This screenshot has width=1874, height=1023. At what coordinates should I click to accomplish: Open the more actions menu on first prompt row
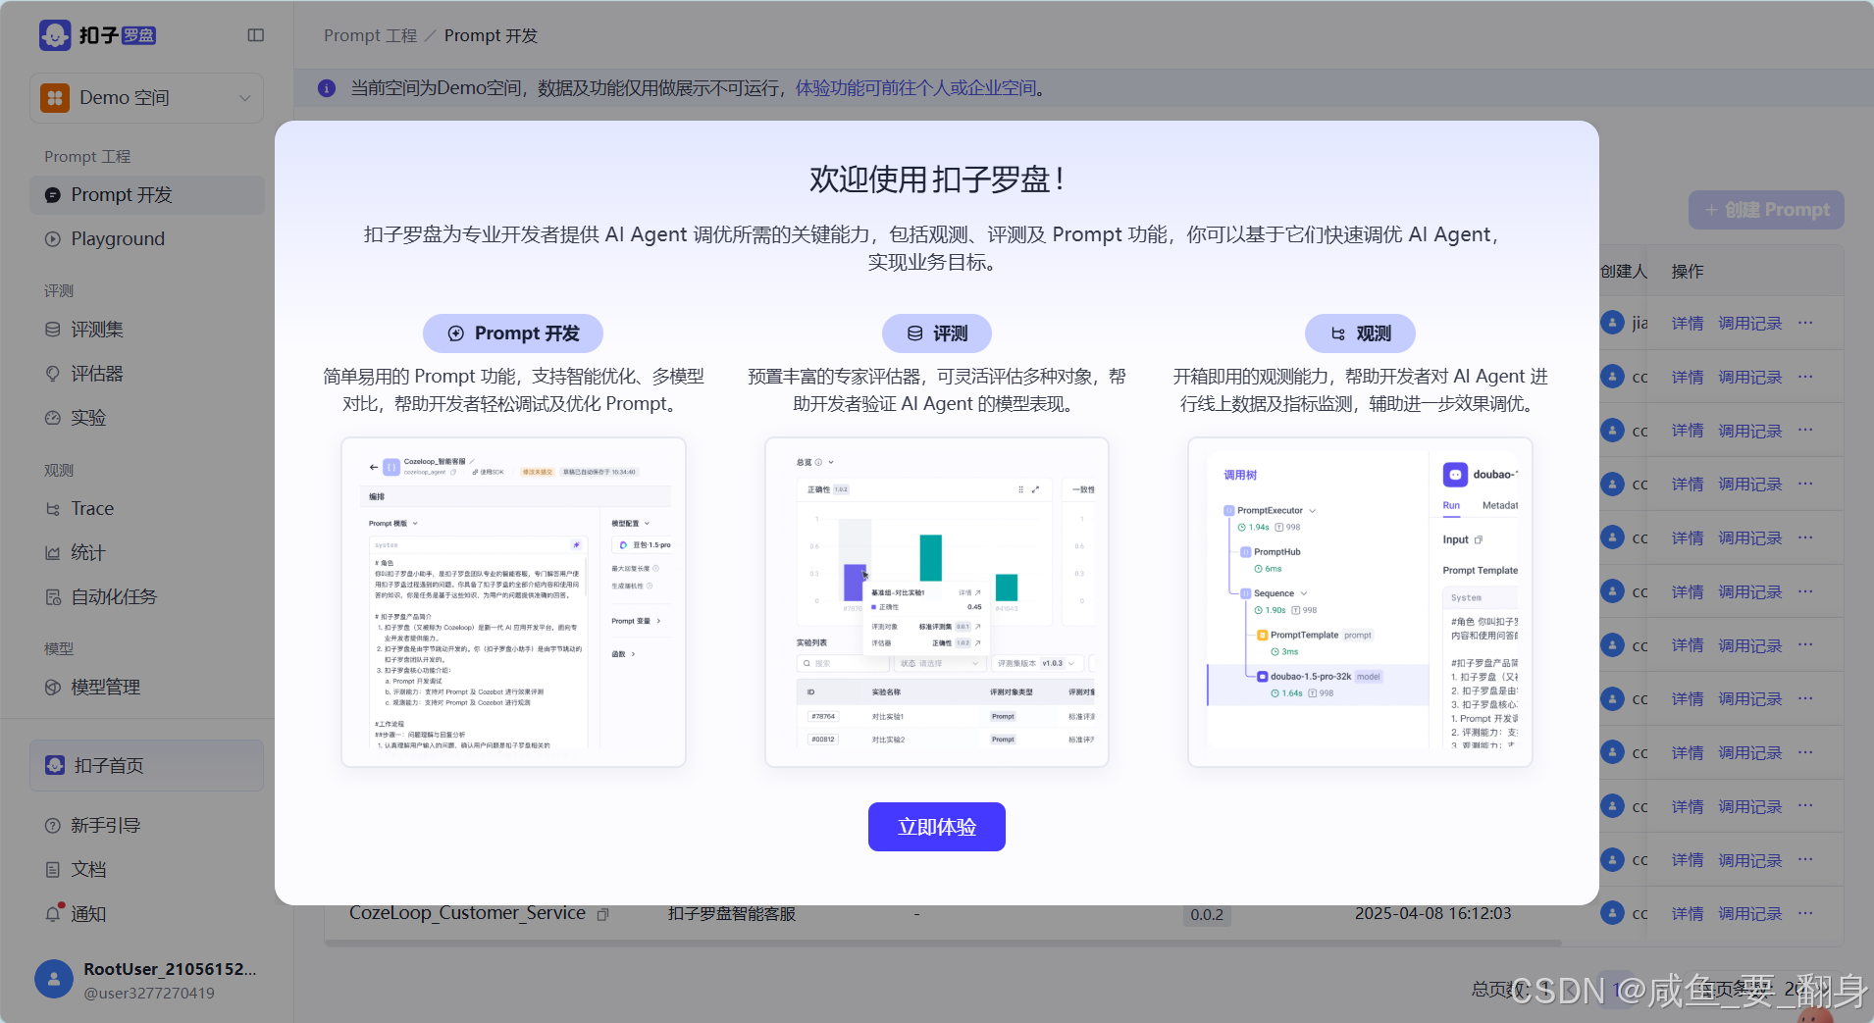tap(1805, 322)
